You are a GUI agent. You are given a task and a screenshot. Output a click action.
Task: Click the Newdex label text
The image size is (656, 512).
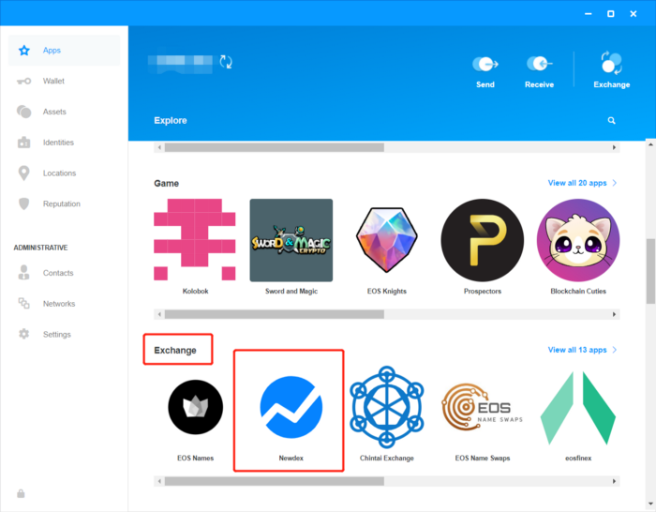291,458
